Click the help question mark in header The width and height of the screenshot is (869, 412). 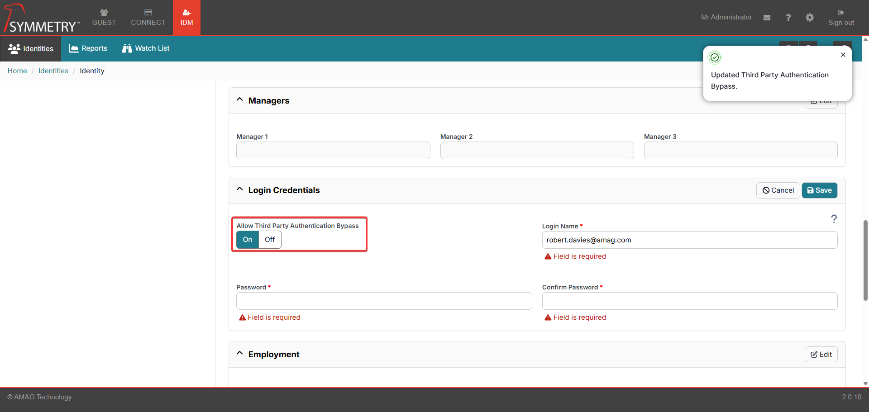click(788, 18)
